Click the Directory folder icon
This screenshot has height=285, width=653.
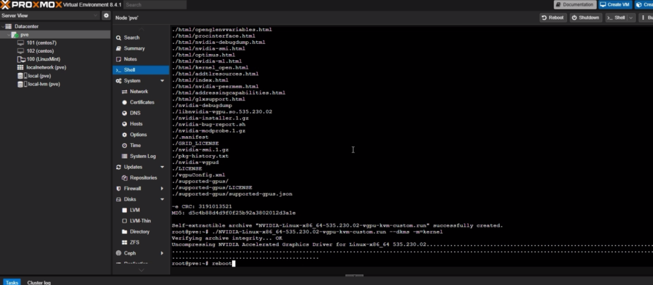click(x=124, y=232)
